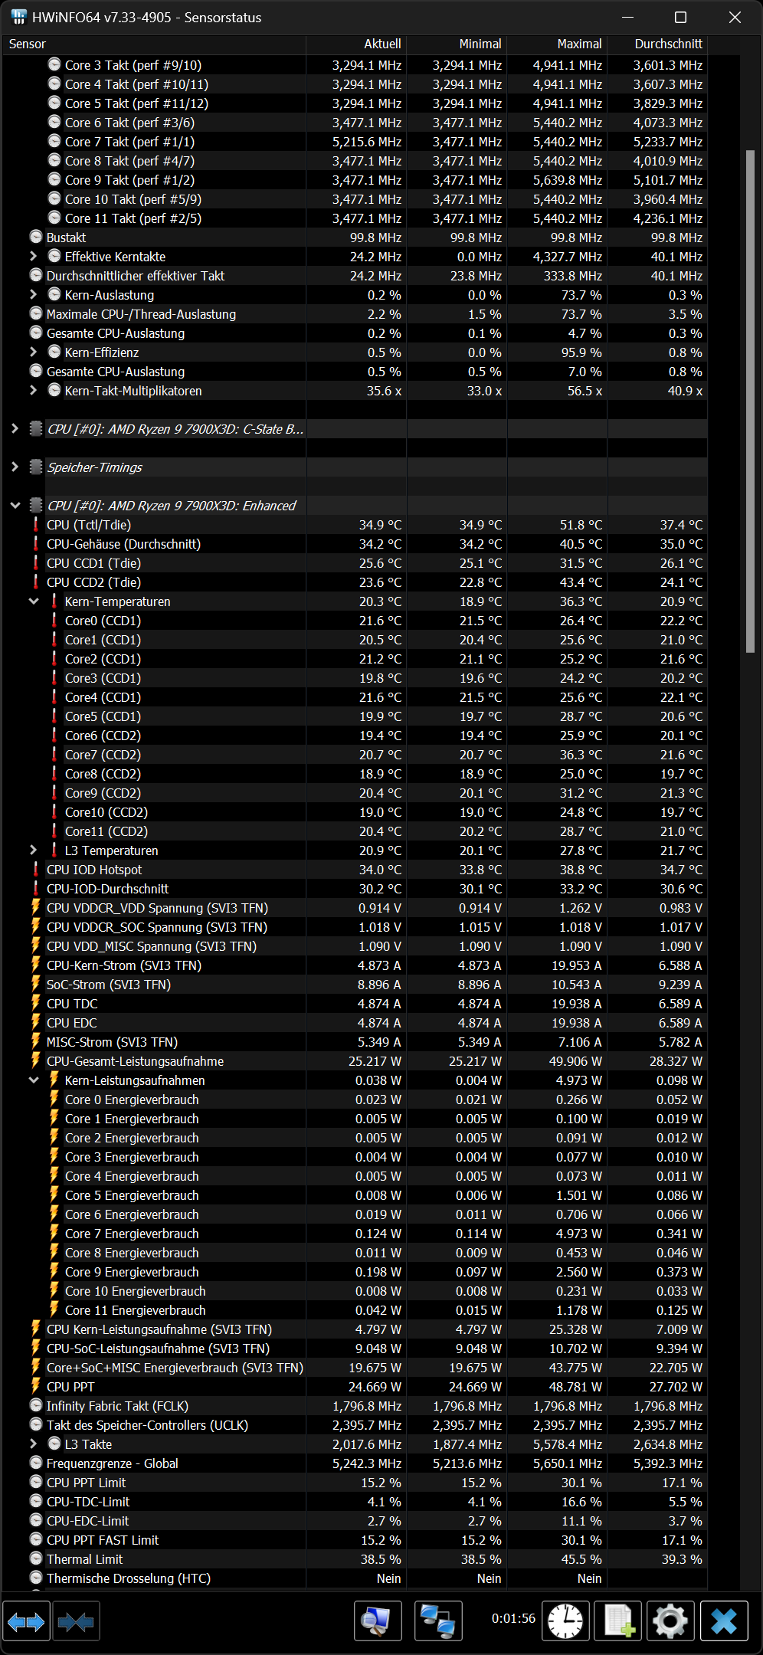The image size is (763, 1655).
Task: Collapse the Kern-Temperaturen group
Action: 33,601
